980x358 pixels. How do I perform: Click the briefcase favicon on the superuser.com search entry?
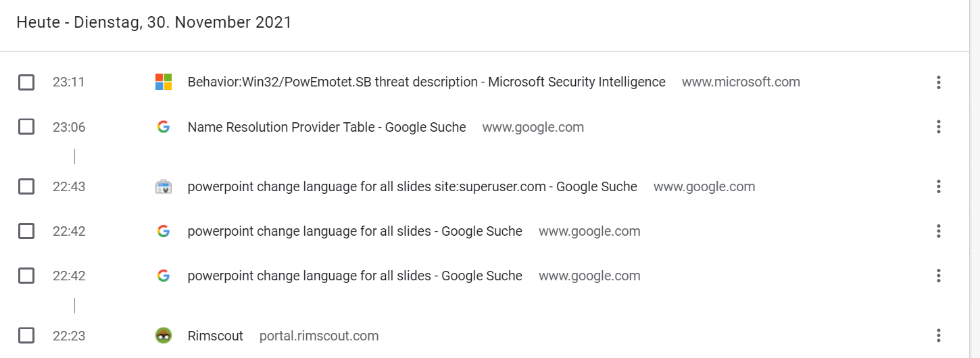[163, 186]
